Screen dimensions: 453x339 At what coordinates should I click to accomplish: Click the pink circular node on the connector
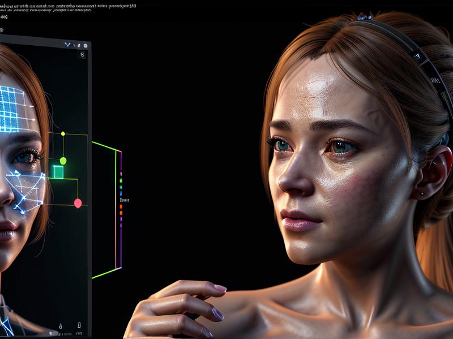coord(78,203)
